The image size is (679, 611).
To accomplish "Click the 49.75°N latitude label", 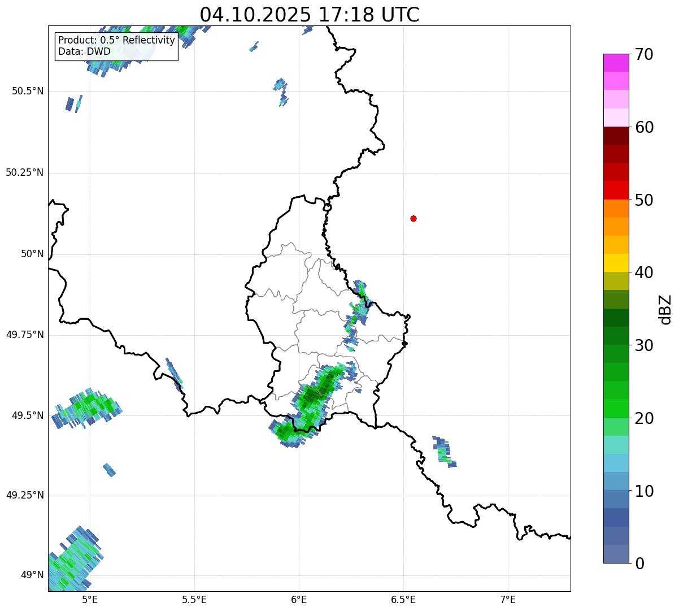I will [25, 335].
